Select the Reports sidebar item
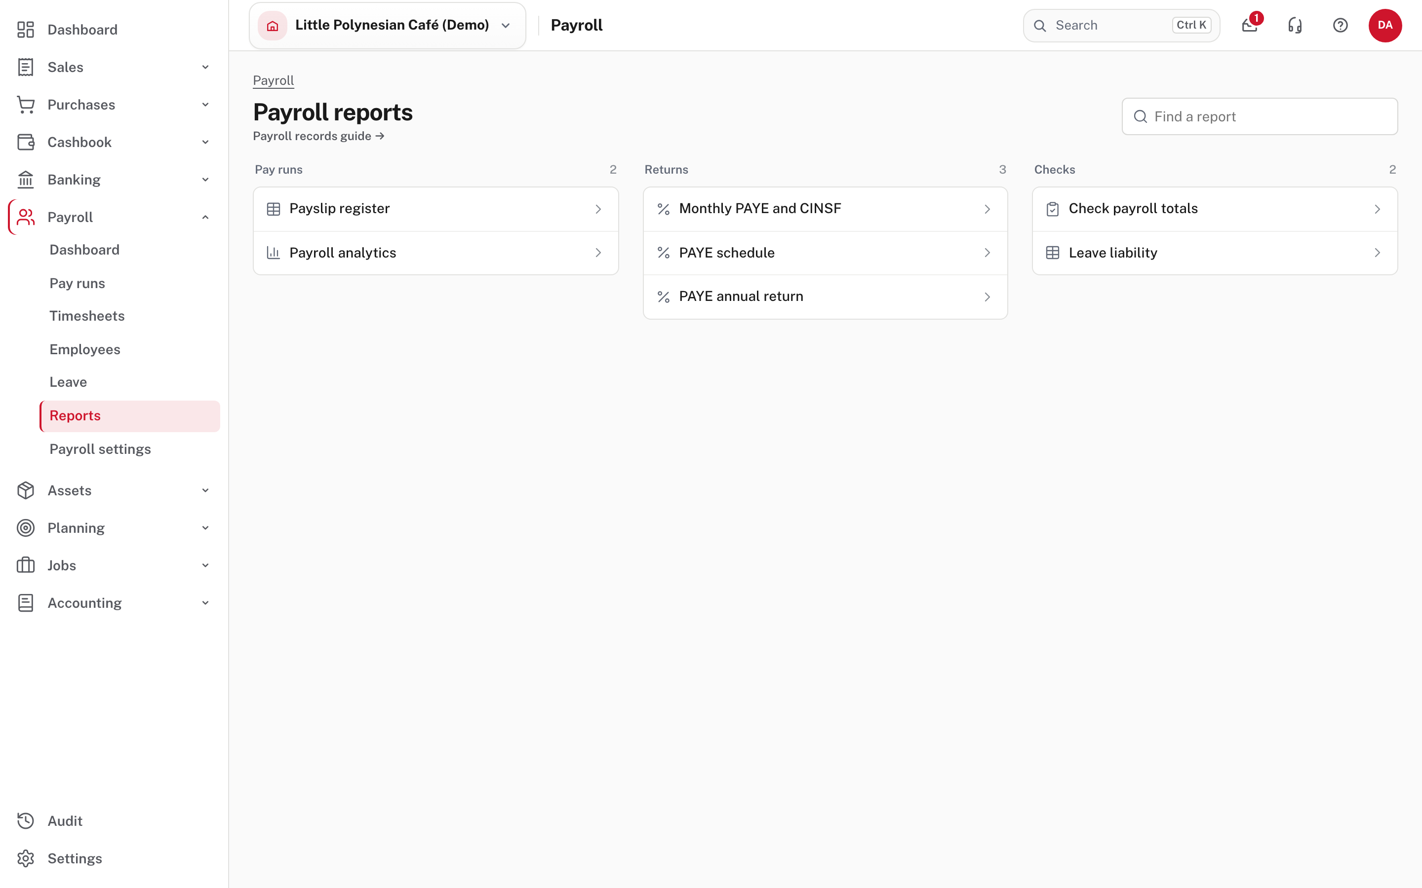 130,416
